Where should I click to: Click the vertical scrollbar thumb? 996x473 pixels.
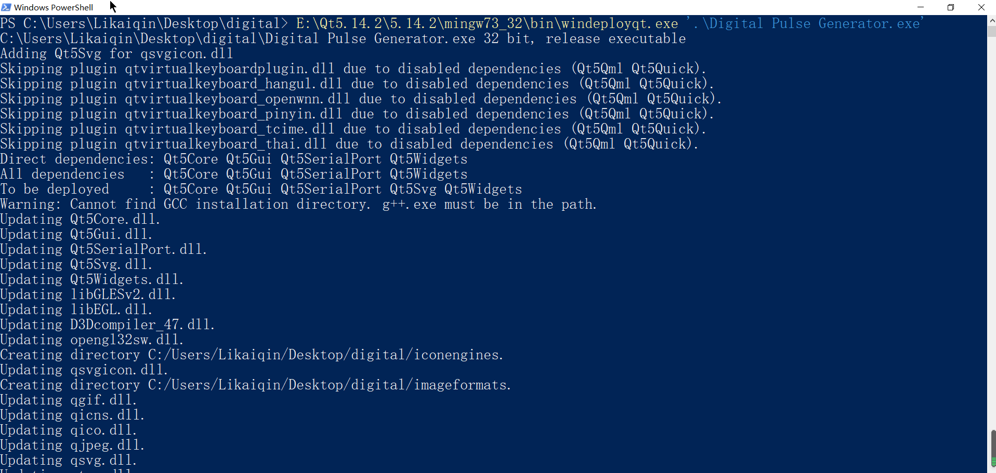coord(992,448)
